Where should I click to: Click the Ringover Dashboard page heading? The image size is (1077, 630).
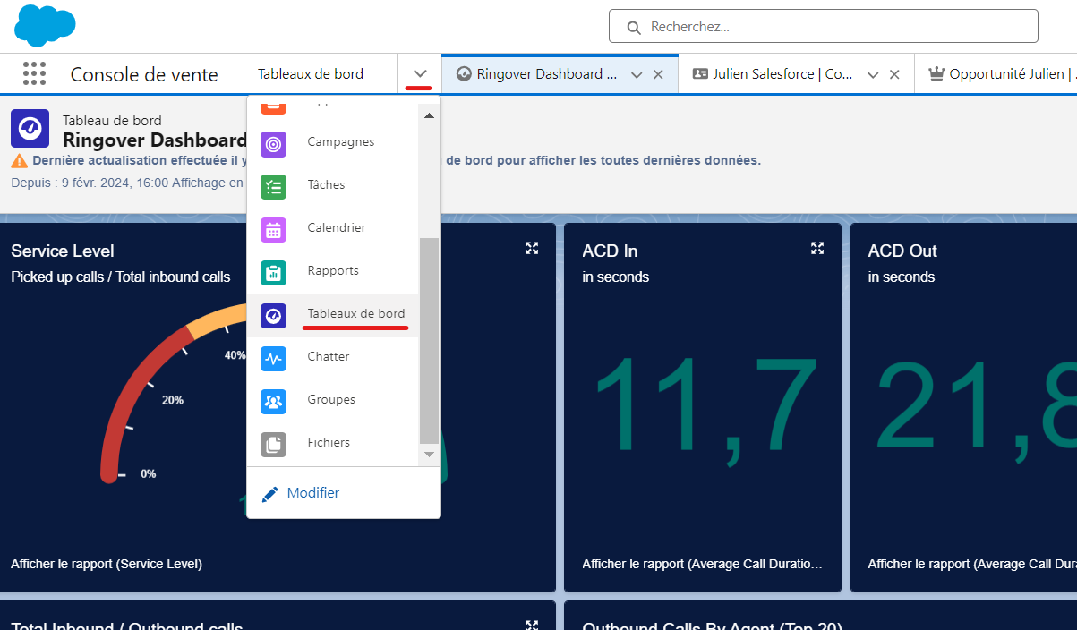click(x=154, y=140)
